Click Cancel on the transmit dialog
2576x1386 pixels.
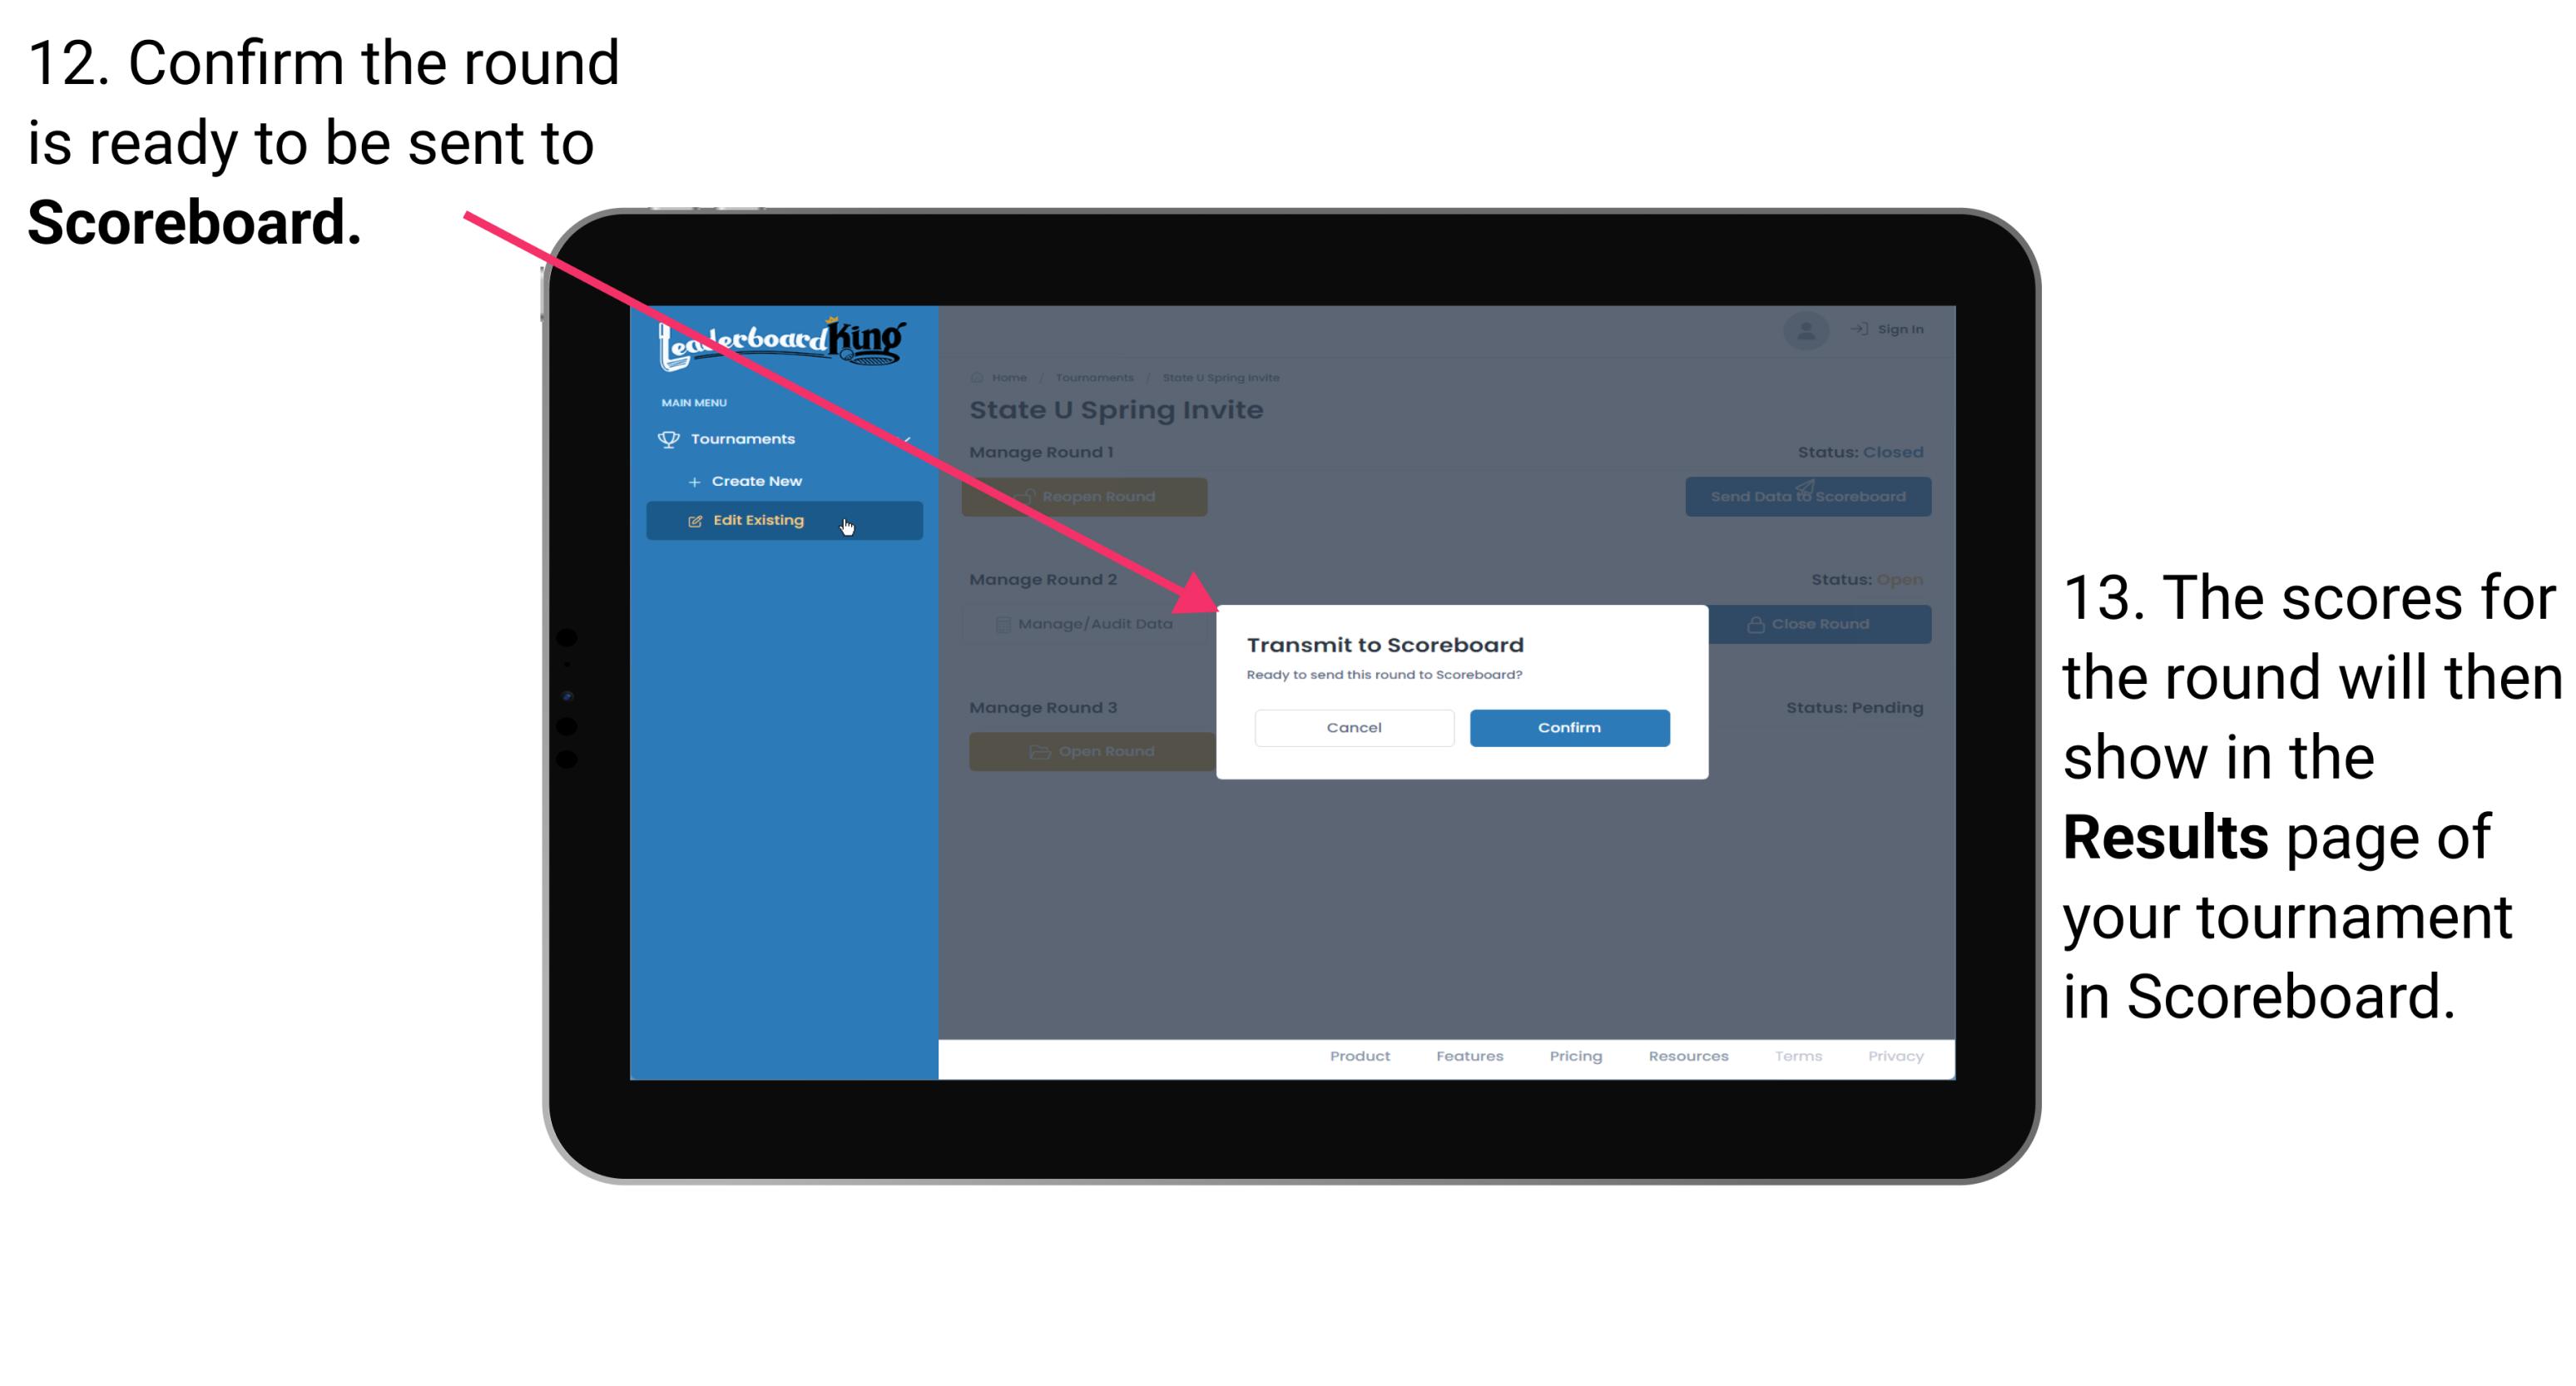click(x=1354, y=725)
